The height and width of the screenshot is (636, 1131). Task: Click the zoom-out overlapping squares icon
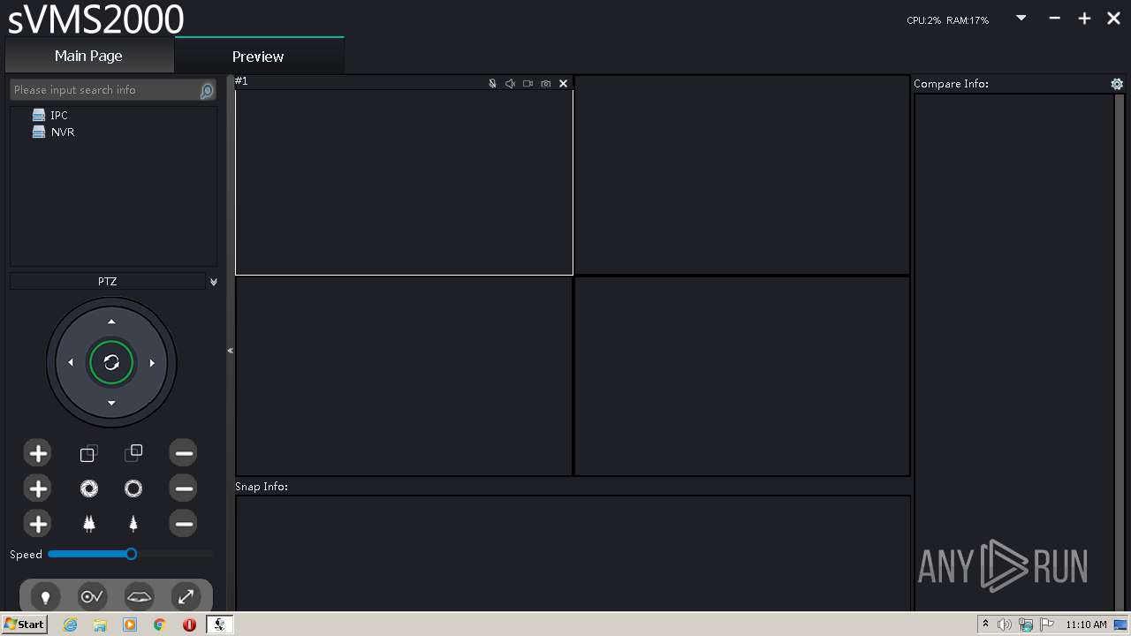pyautogui.click(x=133, y=453)
